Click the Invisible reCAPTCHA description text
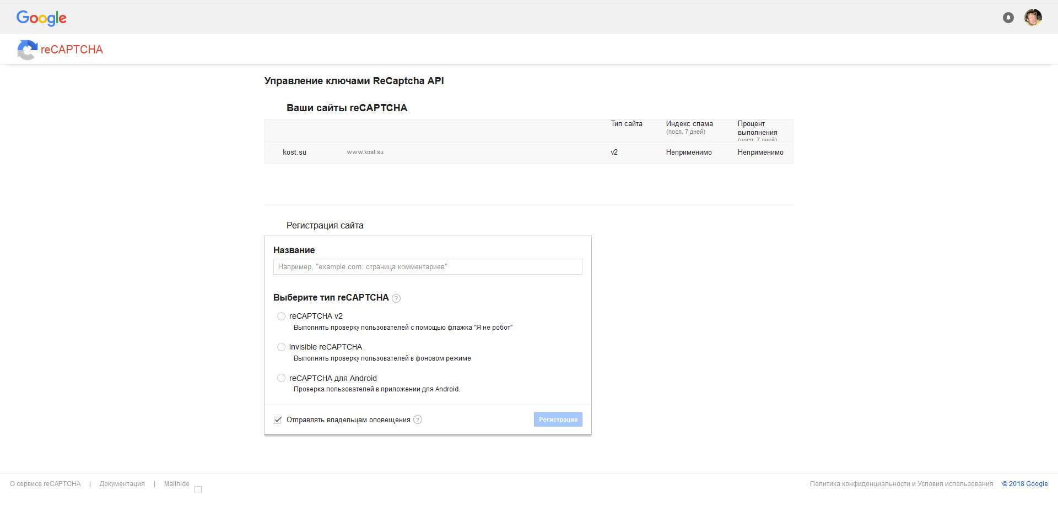 382,358
